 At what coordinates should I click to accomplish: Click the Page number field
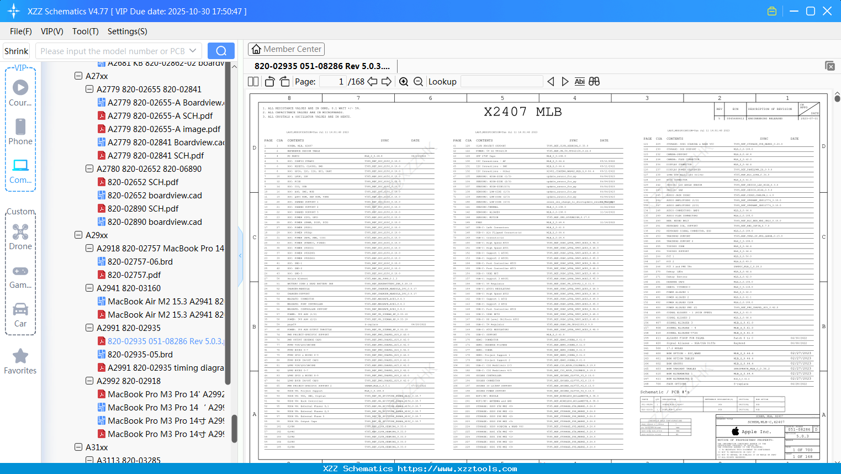(332, 82)
